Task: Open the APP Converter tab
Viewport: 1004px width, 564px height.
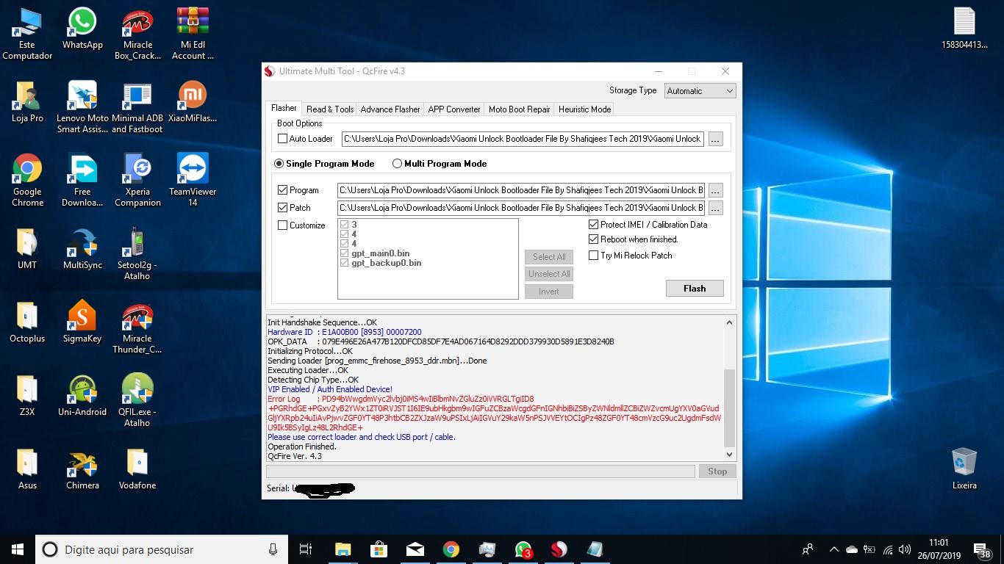Action: [x=454, y=109]
